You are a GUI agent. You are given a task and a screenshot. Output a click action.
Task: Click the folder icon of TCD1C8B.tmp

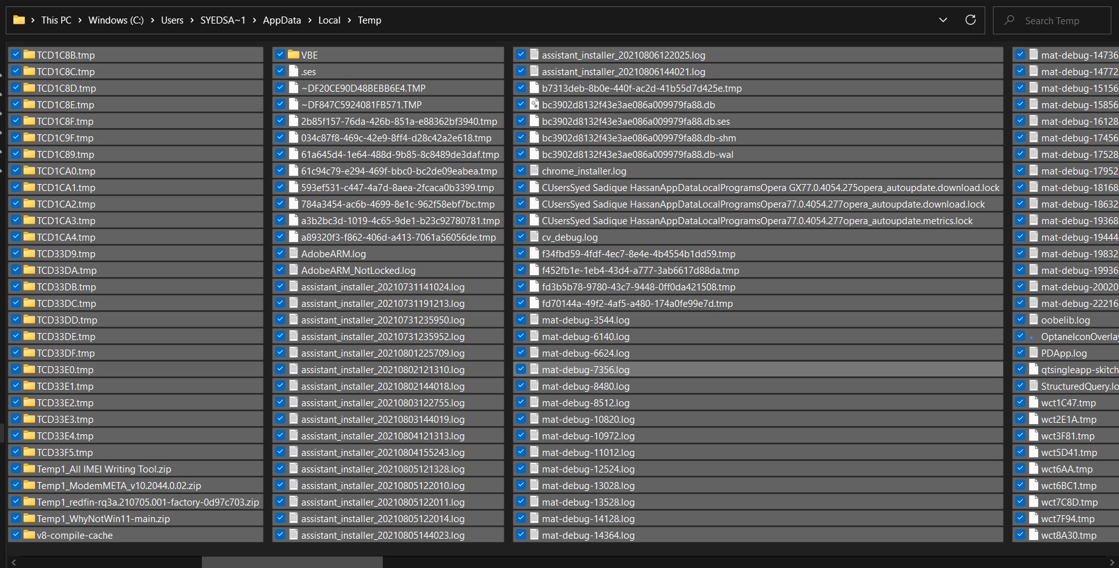pyautogui.click(x=29, y=55)
